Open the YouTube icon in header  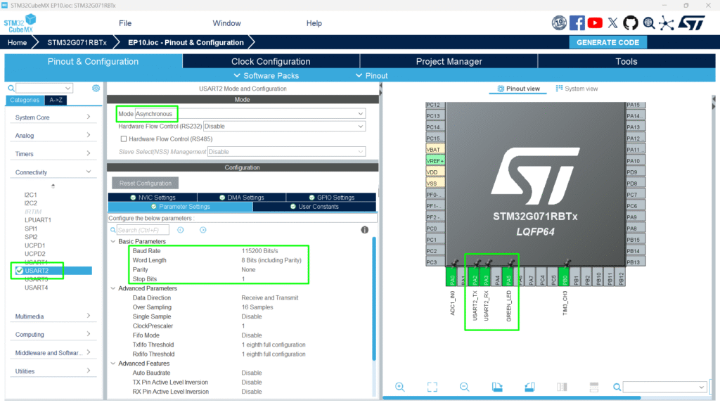point(595,23)
